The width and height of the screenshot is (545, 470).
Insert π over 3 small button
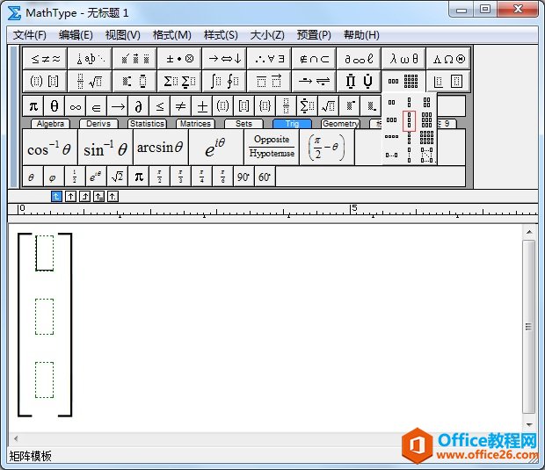point(181,177)
